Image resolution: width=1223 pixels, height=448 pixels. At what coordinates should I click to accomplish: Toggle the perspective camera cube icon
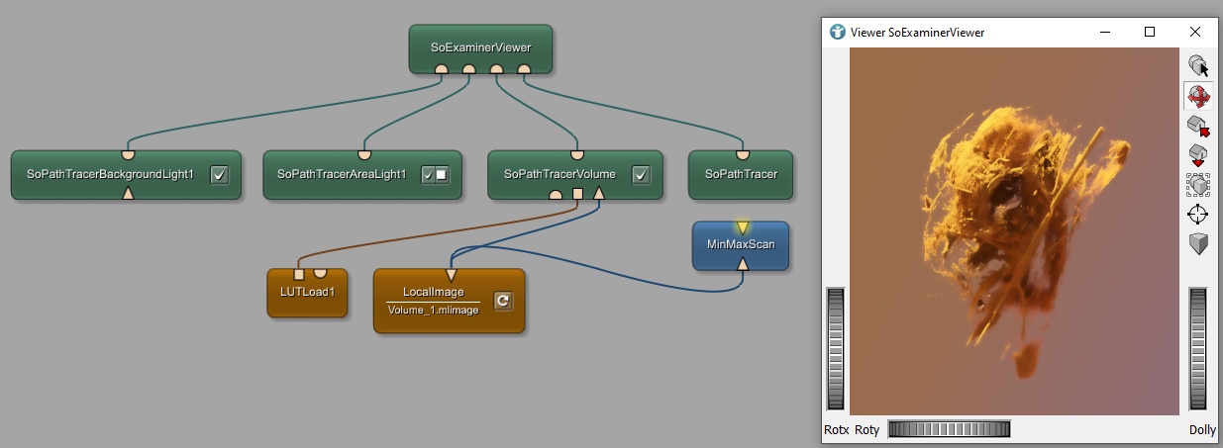pyautogui.click(x=1198, y=243)
